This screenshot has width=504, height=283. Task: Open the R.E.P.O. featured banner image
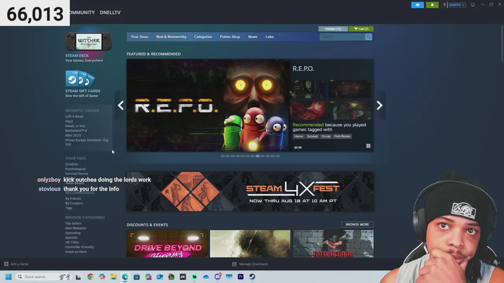[x=208, y=105]
